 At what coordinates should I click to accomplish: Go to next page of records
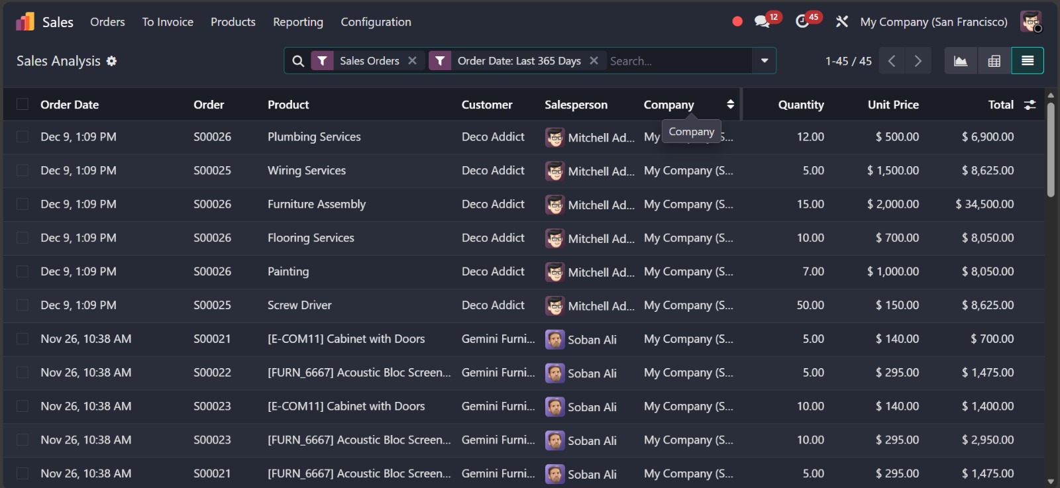pos(918,61)
